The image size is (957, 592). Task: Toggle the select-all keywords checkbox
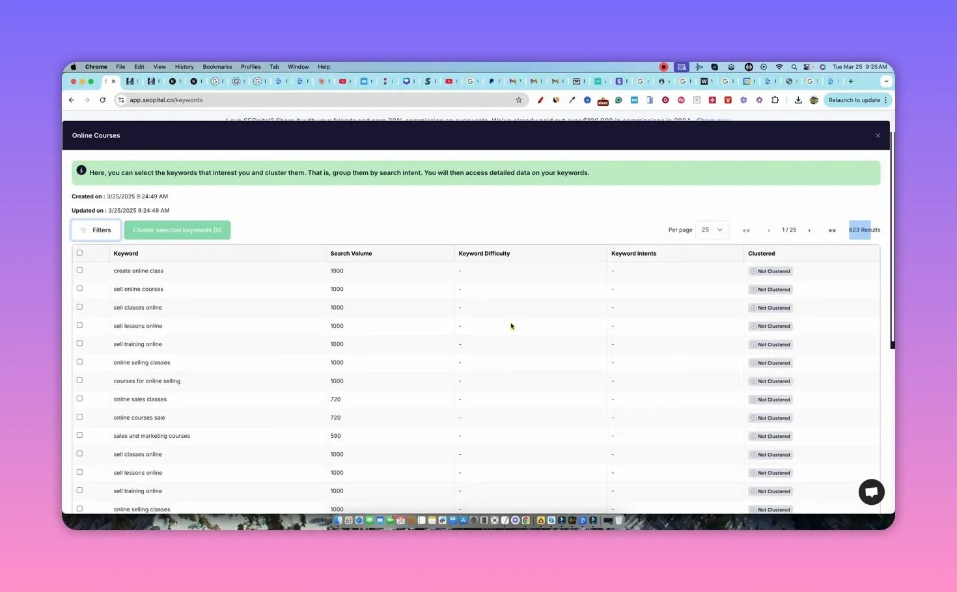click(x=79, y=252)
